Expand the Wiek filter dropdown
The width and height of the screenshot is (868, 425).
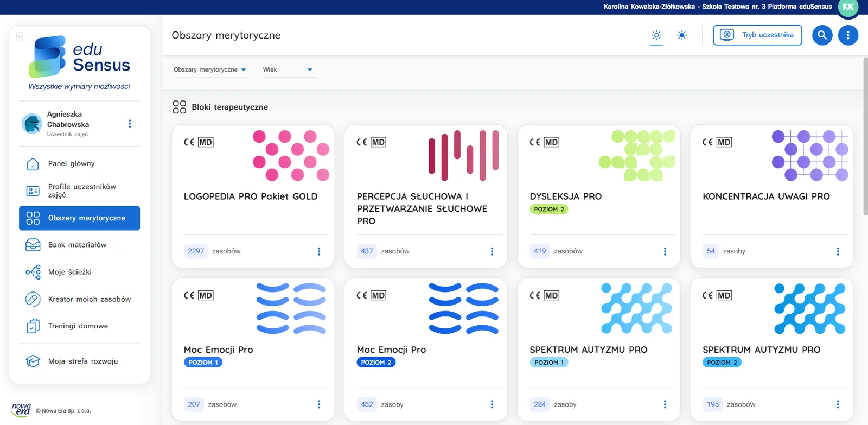(288, 69)
